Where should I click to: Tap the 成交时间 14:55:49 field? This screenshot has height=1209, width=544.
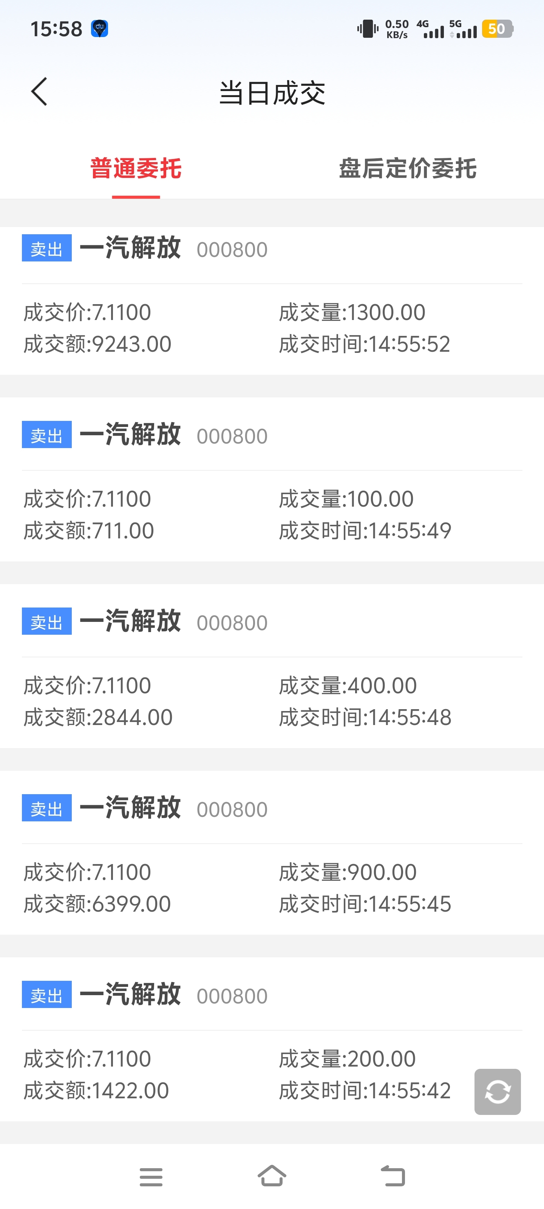click(365, 531)
